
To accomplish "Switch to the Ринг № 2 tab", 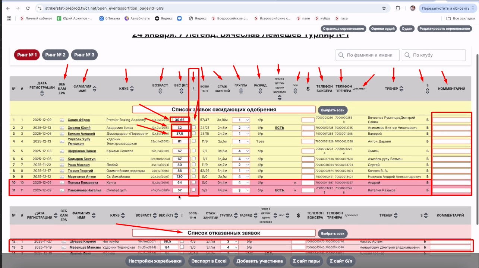I will click(x=55, y=55).
